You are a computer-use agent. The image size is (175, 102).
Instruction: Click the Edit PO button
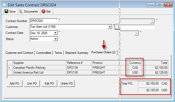49,83
